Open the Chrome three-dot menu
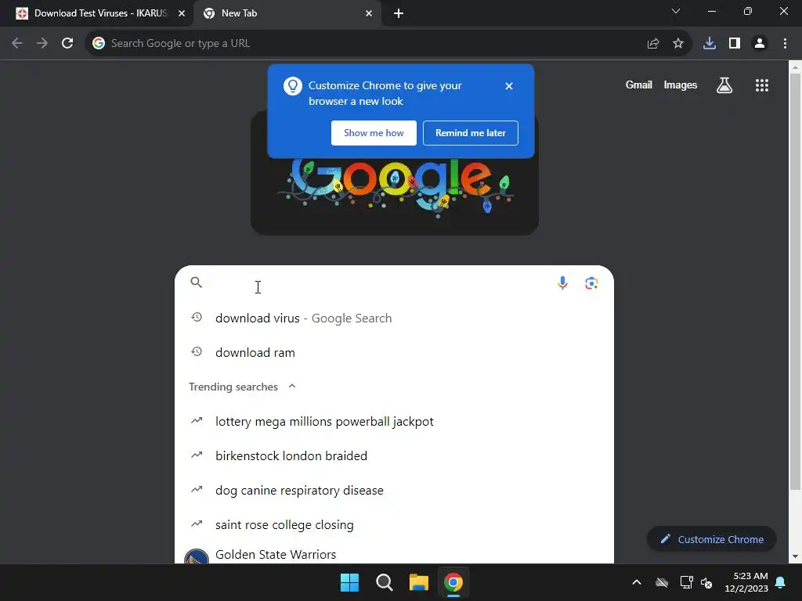The height and width of the screenshot is (601, 802). 785,44
